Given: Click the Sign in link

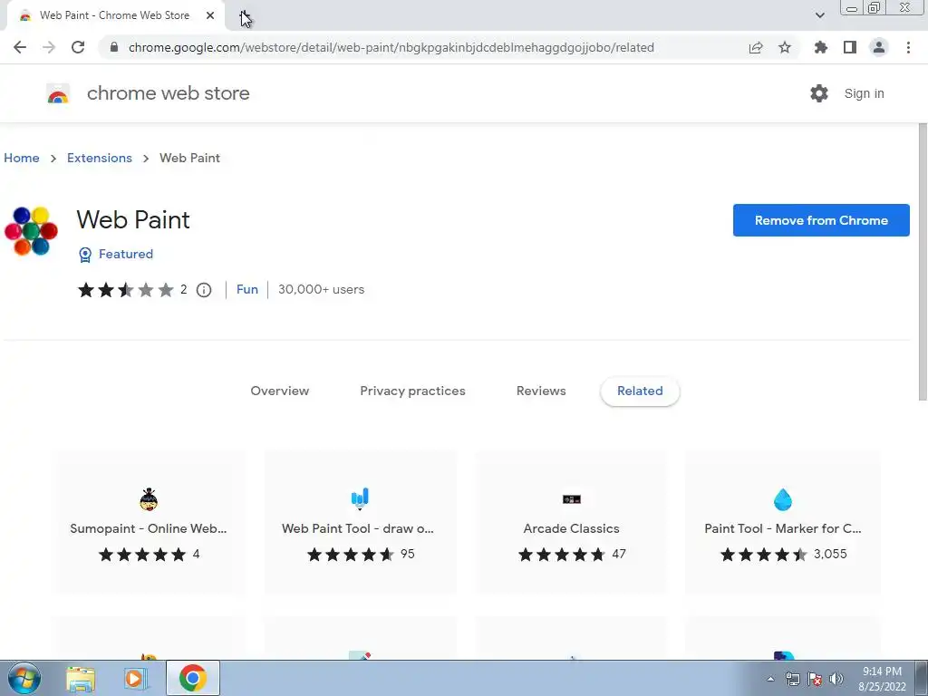Looking at the screenshot, I should pyautogui.click(x=864, y=93).
